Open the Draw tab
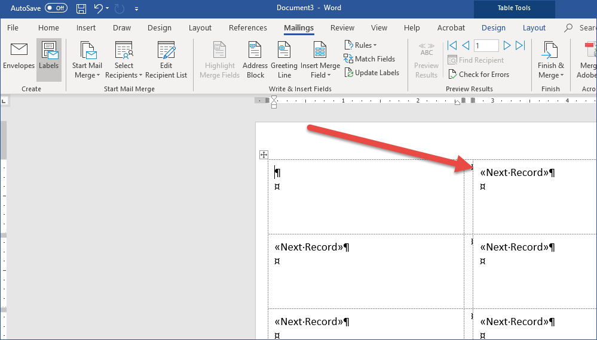This screenshot has height=340, width=597. 122,27
